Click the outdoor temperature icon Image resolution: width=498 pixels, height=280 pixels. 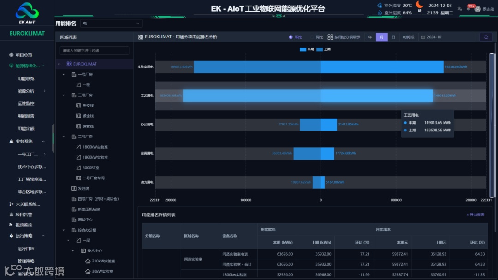point(379,6)
